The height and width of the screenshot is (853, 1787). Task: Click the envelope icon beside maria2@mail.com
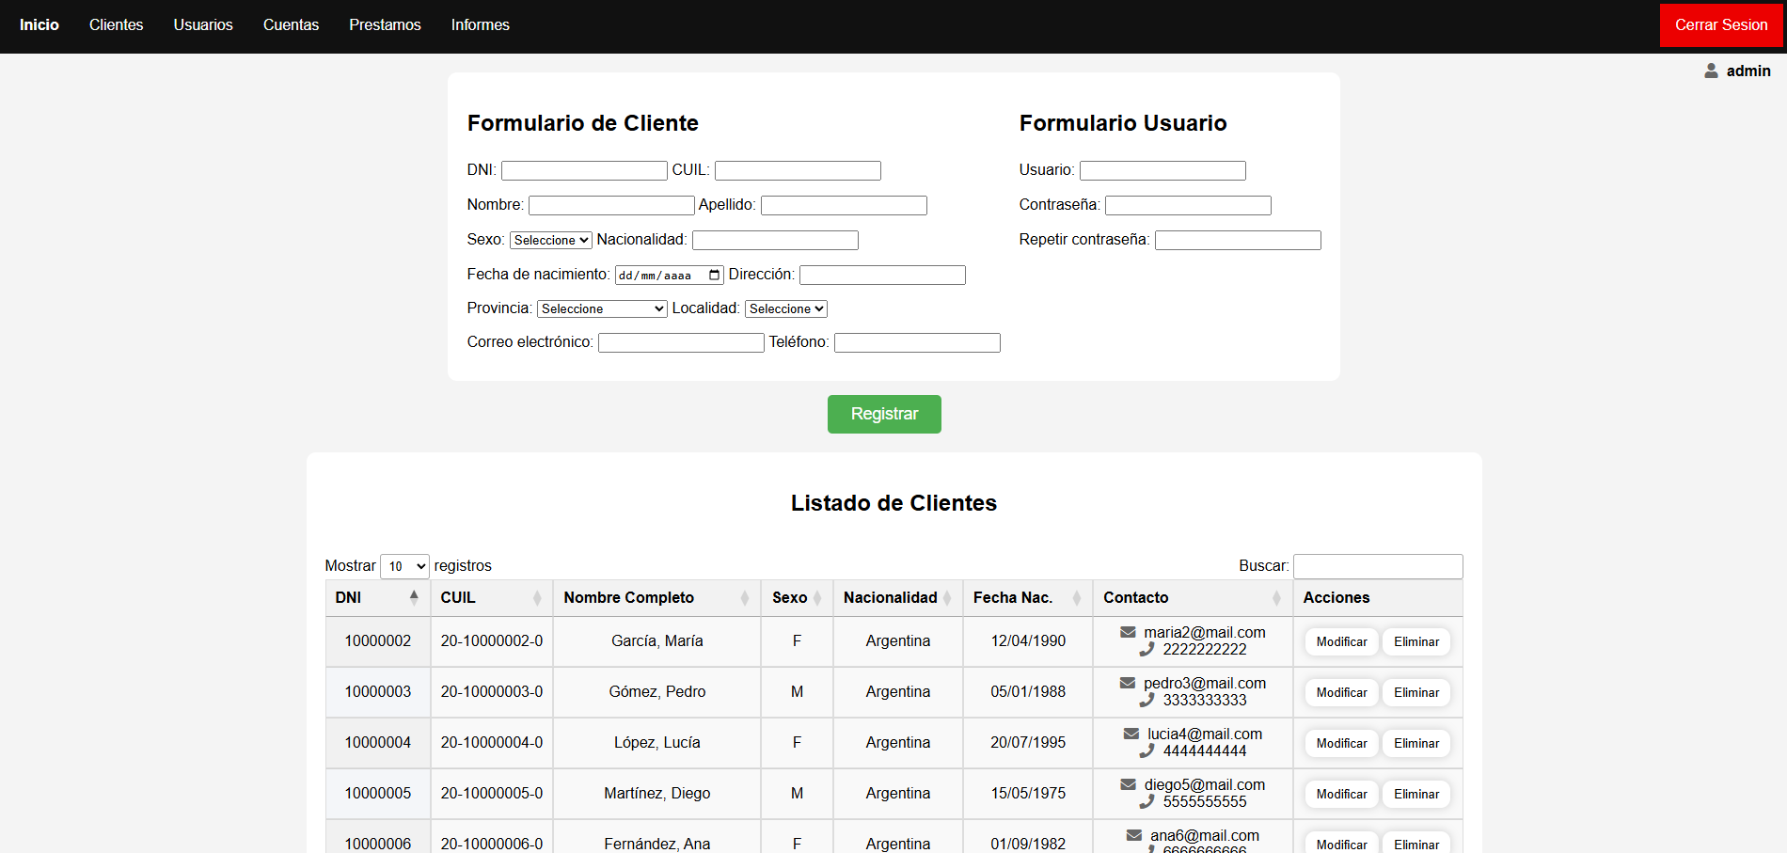[1128, 631]
